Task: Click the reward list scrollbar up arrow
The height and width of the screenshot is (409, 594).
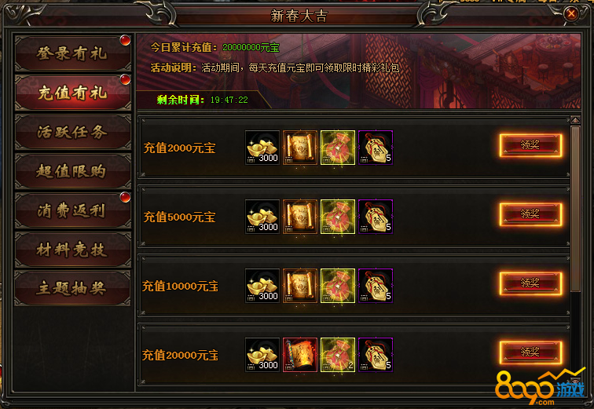Action: [575, 120]
